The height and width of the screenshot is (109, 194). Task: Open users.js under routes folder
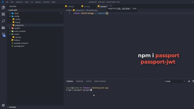(x=18, y=37)
